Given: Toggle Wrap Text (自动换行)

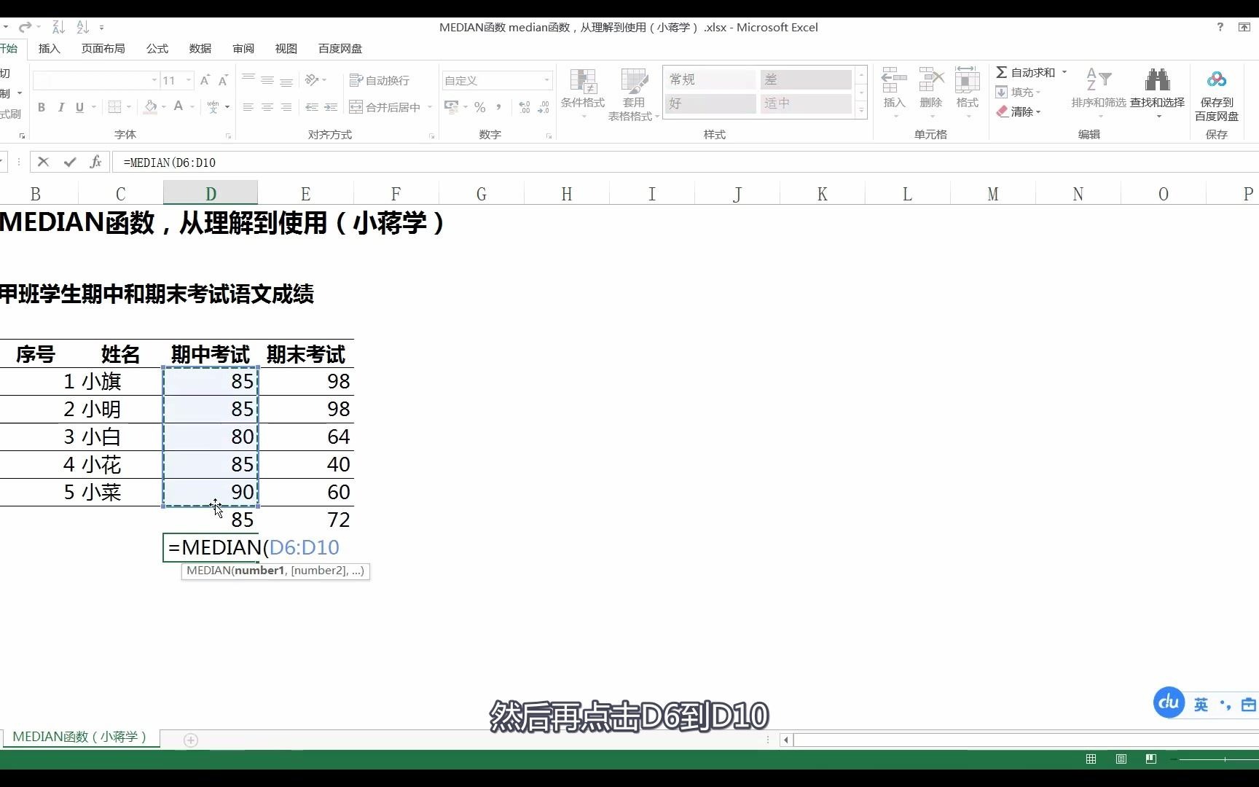Looking at the screenshot, I should click(x=380, y=80).
